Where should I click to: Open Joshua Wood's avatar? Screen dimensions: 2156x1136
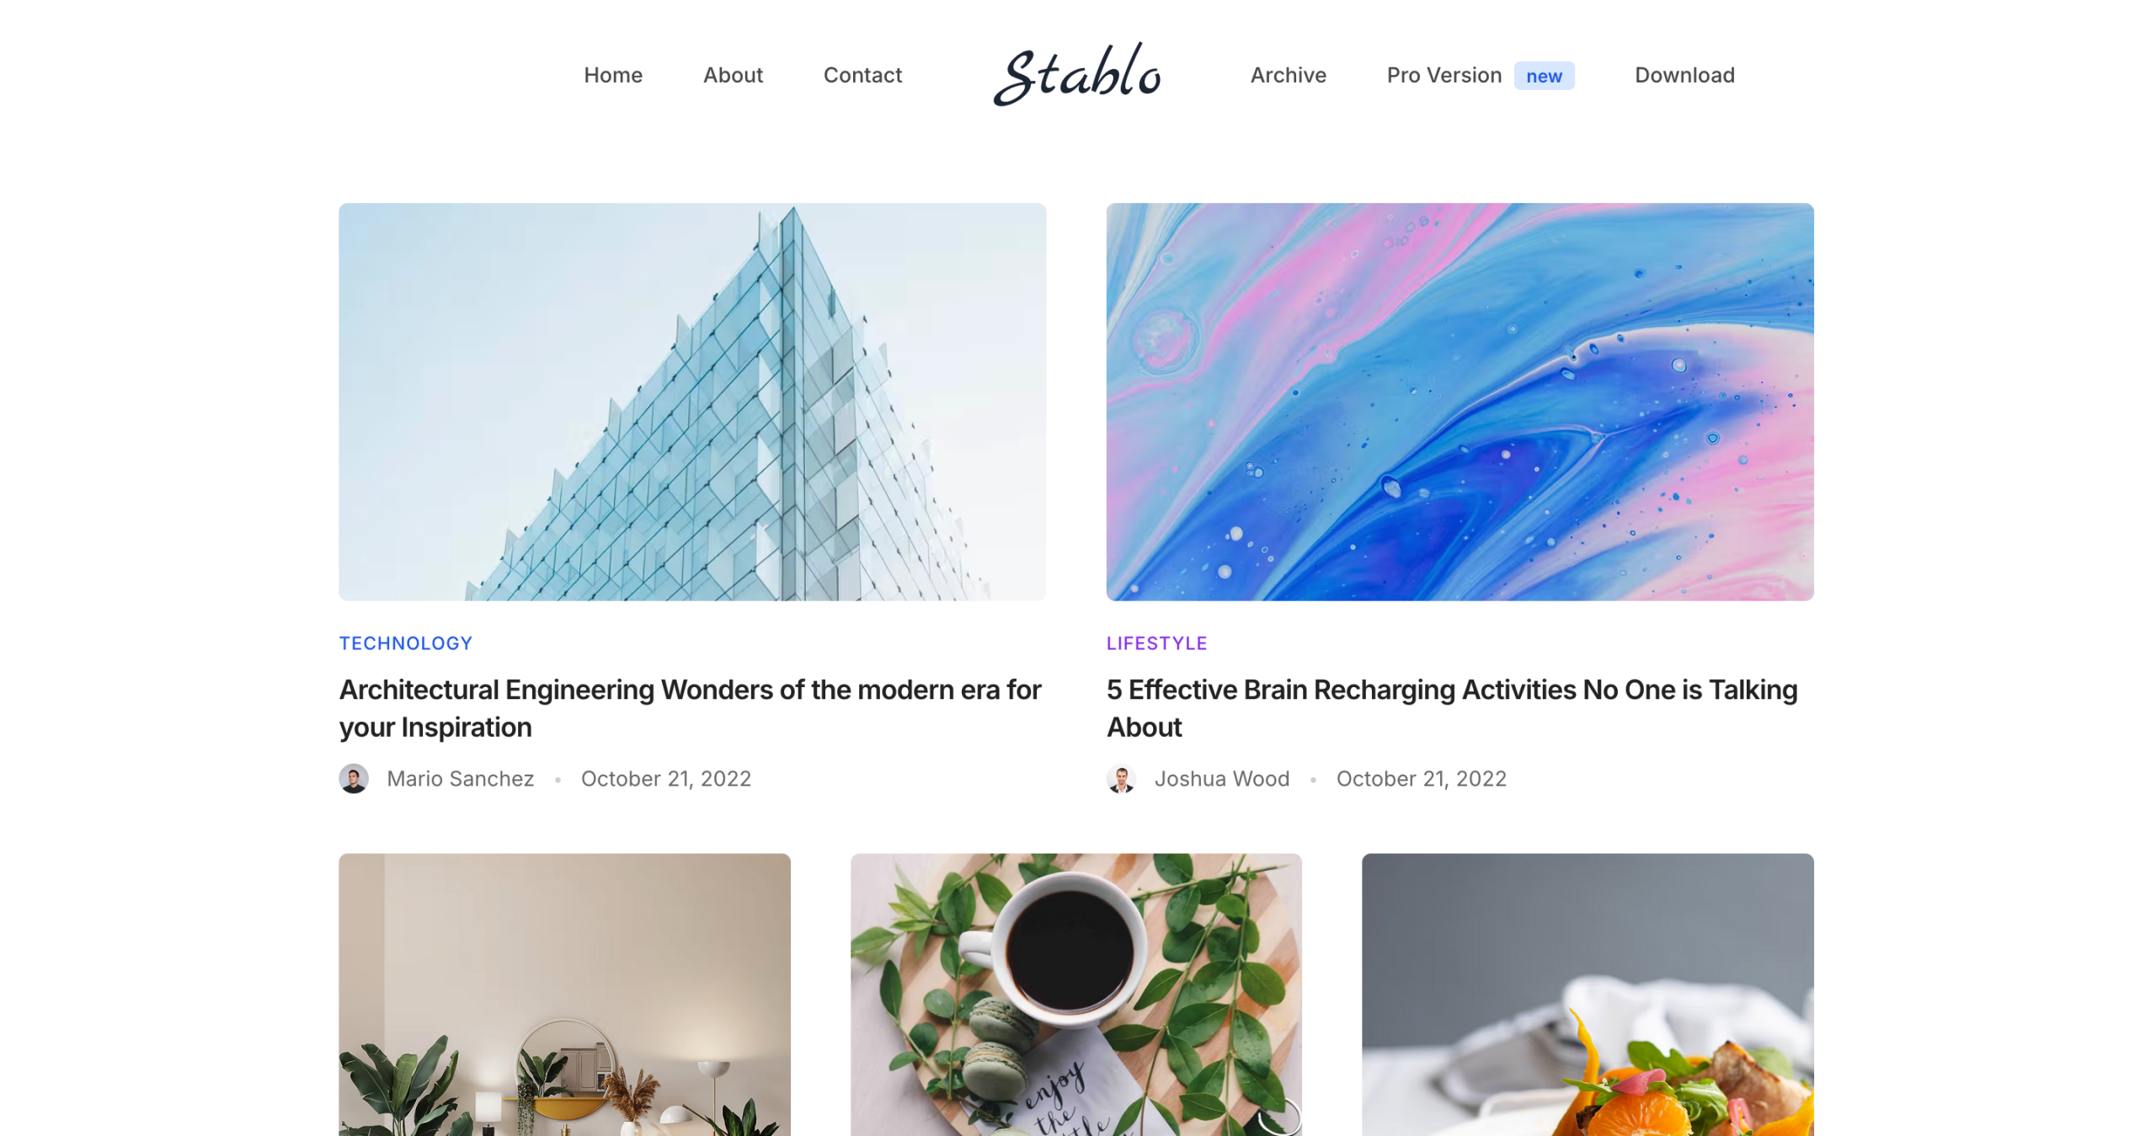1121,778
